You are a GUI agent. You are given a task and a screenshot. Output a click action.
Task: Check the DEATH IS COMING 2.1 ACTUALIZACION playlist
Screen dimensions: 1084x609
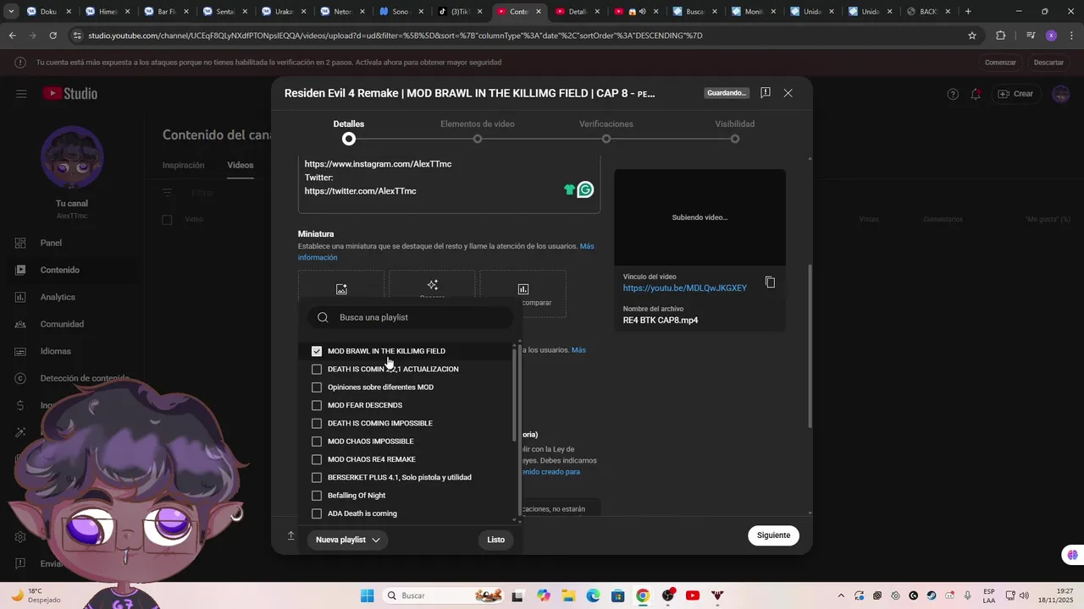click(x=317, y=369)
